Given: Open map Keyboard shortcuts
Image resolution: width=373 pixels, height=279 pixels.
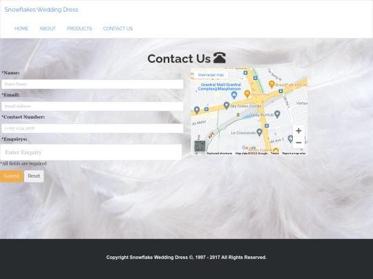Looking at the screenshot, I should 220,154.
